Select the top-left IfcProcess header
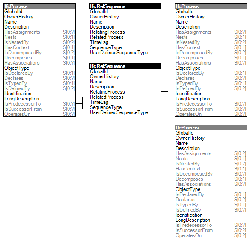The width and height of the screenshot is (250, 241). [x=39, y=6]
